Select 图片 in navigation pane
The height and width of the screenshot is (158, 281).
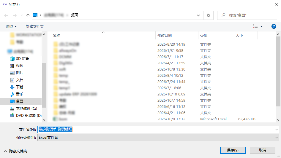(20, 73)
